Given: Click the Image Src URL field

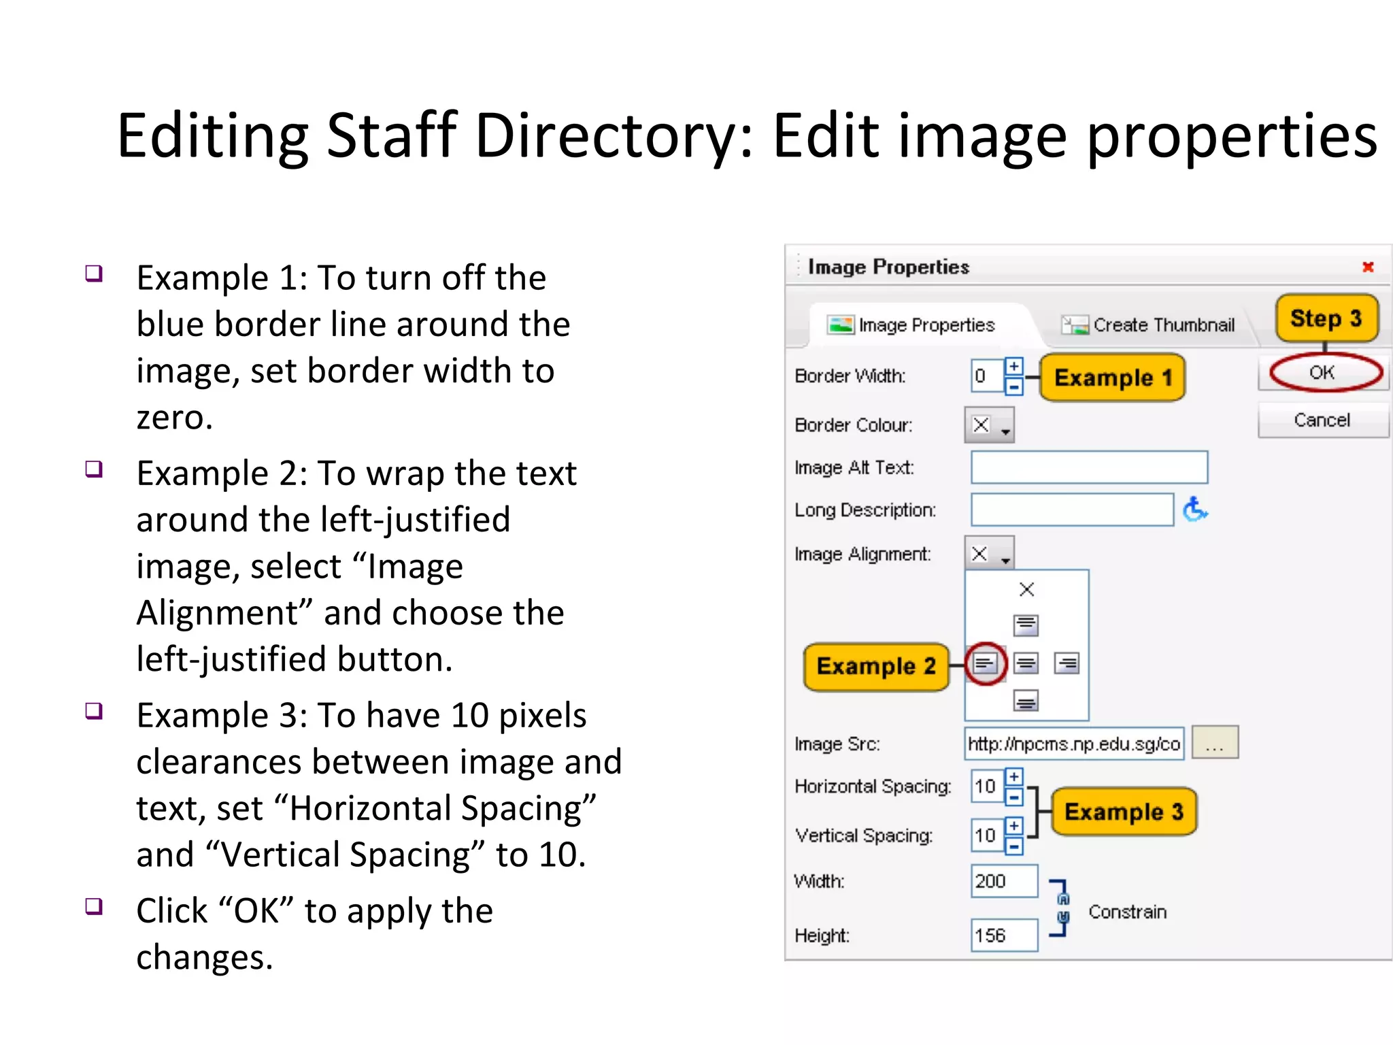Looking at the screenshot, I should pyautogui.click(x=1074, y=744).
